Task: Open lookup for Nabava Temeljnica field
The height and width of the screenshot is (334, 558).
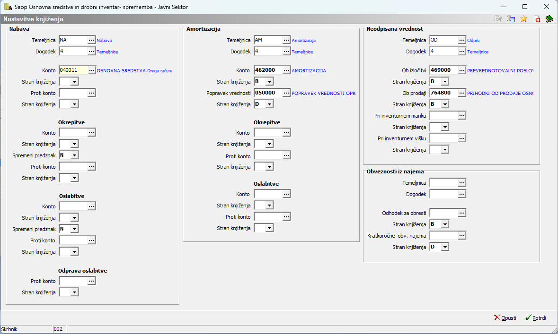Action: (91, 40)
